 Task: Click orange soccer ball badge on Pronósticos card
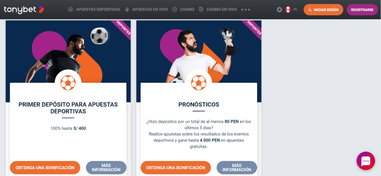pos(199,83)
